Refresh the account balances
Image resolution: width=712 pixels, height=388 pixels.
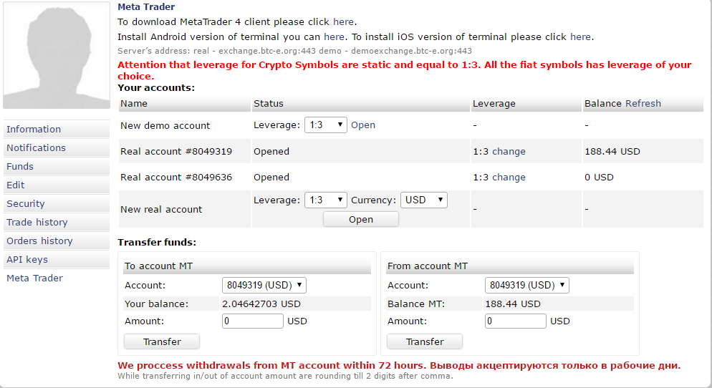pyautogui.click(x=643, y=104)
